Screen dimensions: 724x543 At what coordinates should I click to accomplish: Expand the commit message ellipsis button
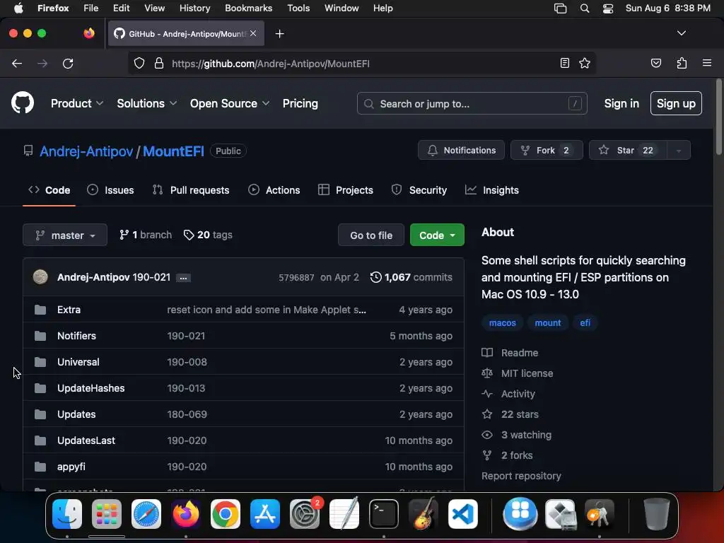(183, 277)
